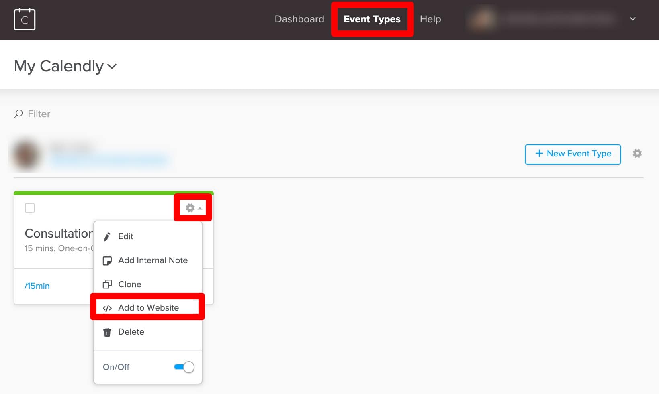Click the Consultation card gear icon

[190, 208]
